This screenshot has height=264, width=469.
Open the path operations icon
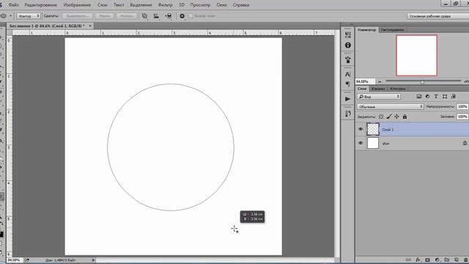pyautogui.click(x=144, y=16)
